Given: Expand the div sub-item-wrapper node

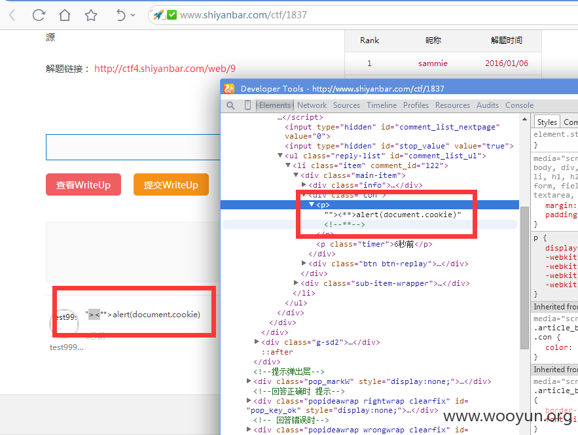Looking at the screenshot, I should tap(296, 283).
